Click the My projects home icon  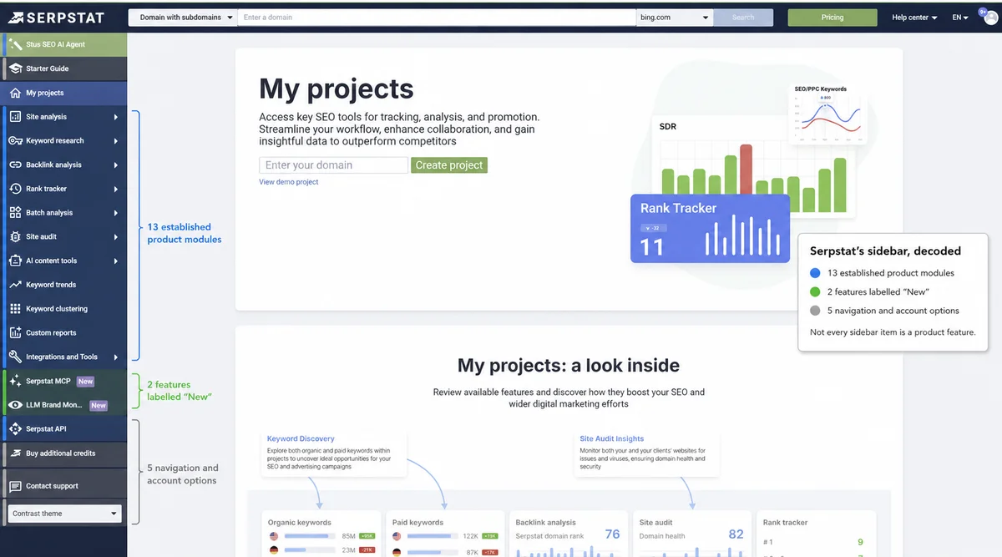click(15, 93)
